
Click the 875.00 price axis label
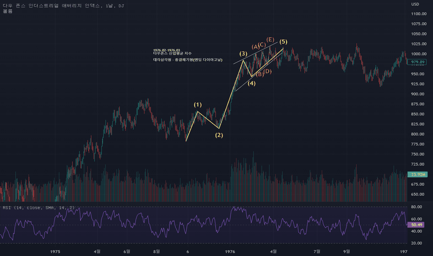(418, 104)
